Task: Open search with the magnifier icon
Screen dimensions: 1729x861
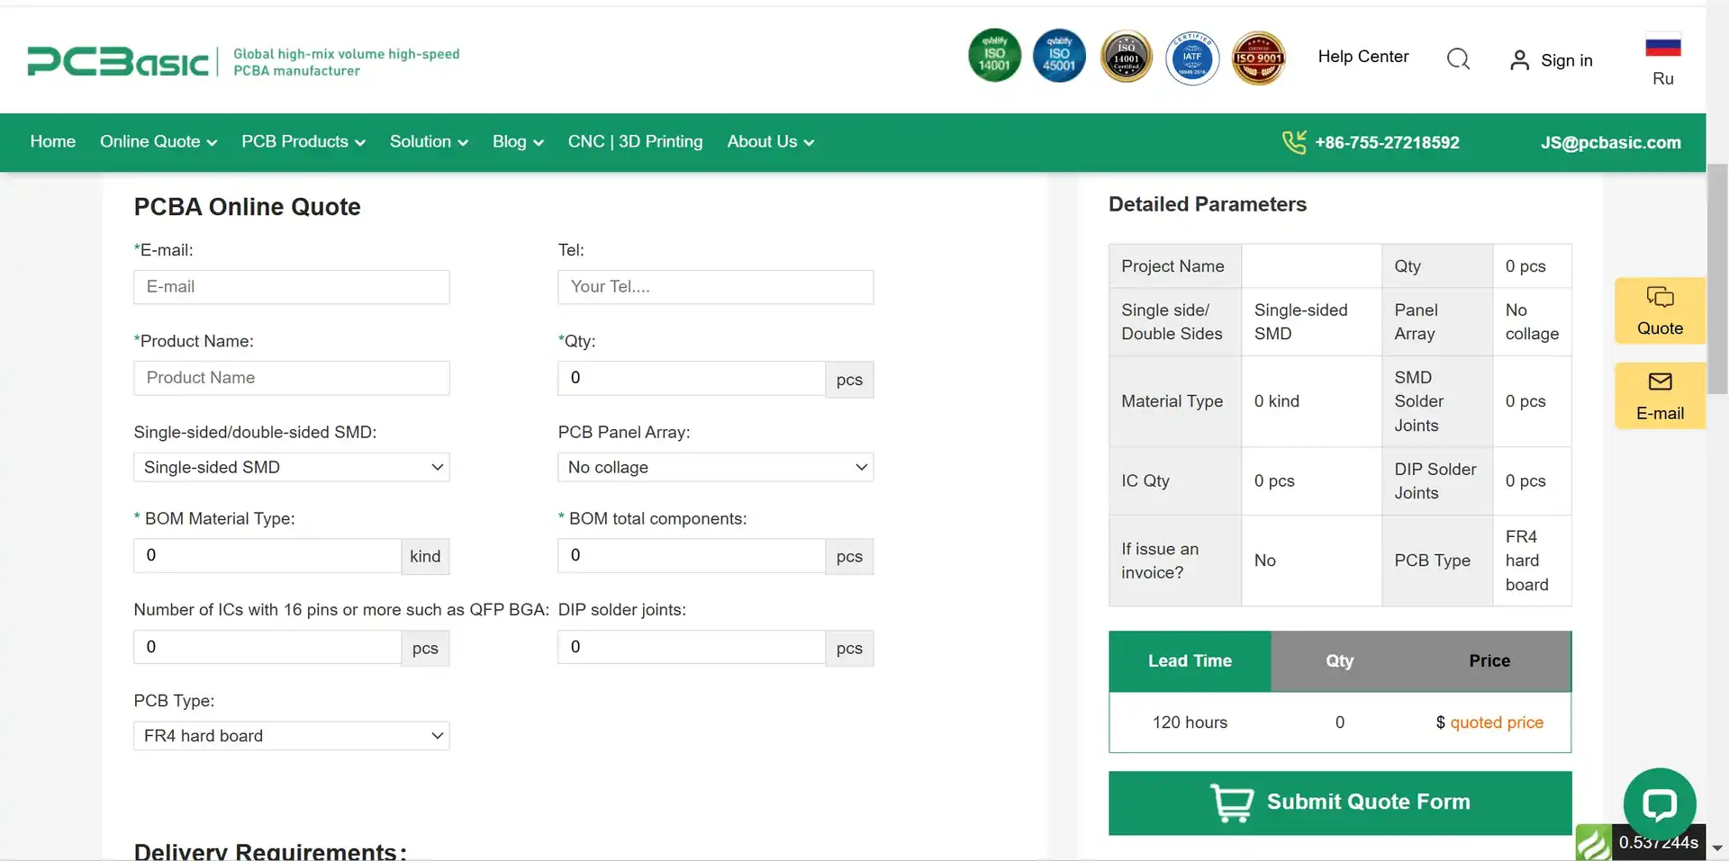Action: [x=1458, y=59]
